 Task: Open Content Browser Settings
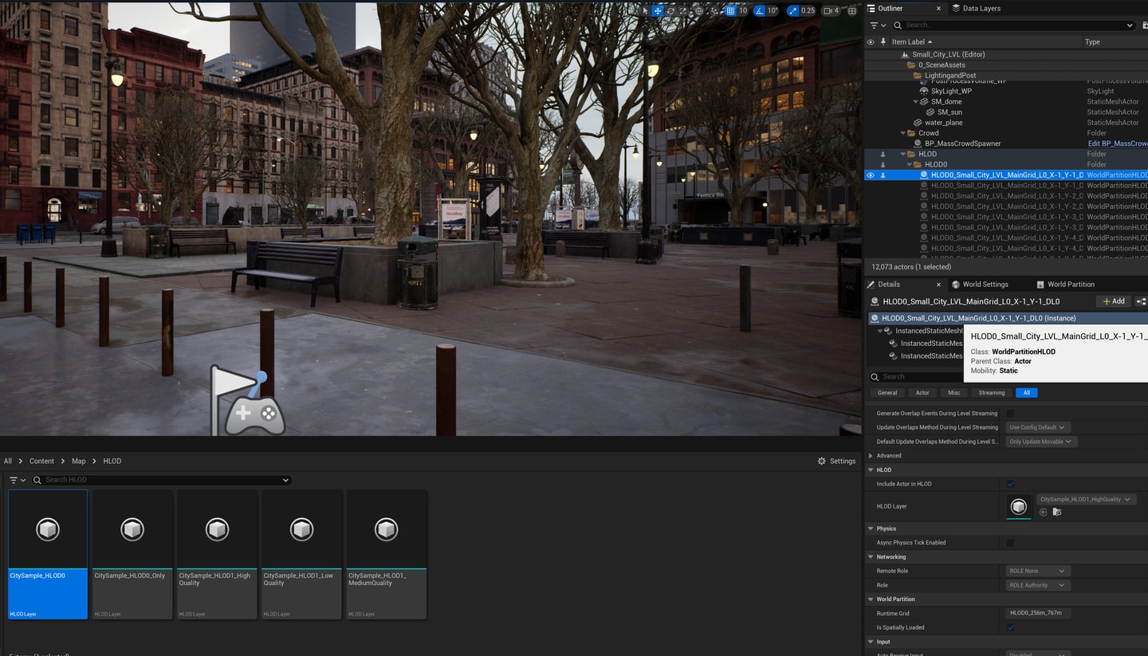point(836,461)
